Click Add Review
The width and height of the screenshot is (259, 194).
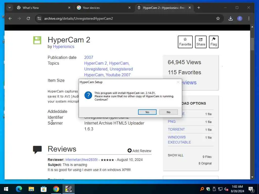pos(139,151)
